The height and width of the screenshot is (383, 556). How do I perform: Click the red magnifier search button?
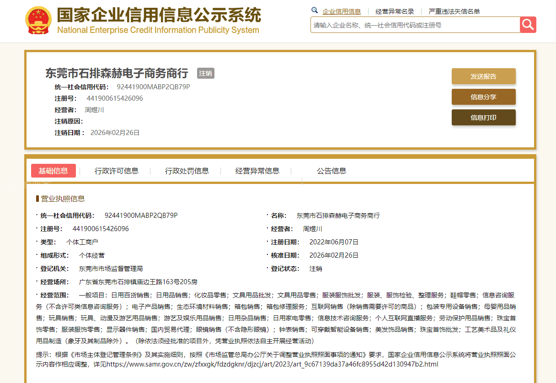point(528,25)
